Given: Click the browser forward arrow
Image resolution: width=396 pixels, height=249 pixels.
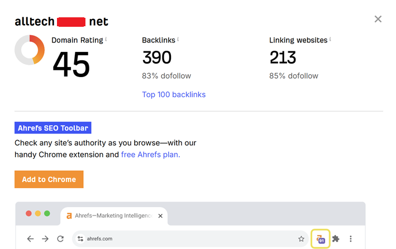Looking at the screenshot, I should (x=45, y=238).
